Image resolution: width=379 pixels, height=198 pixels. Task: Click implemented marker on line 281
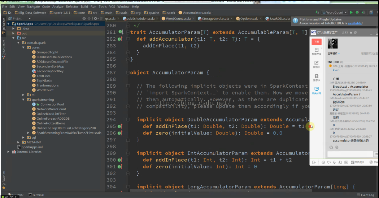pyautogui.click(x=121, y=32)
